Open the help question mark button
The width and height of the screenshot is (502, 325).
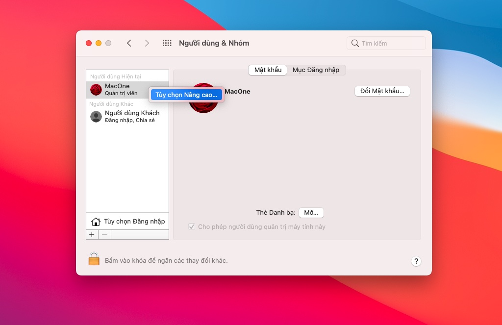click(416, 261)
